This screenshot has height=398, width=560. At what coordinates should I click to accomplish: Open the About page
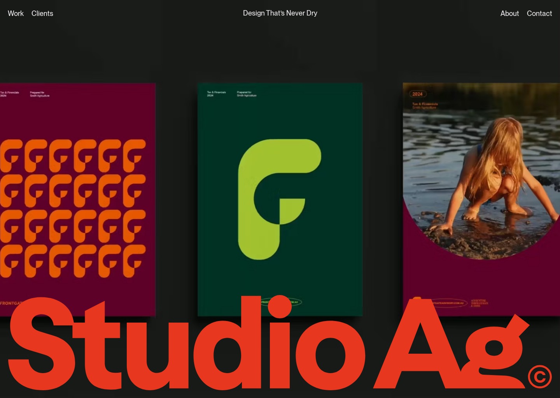[x=509, y=14]
